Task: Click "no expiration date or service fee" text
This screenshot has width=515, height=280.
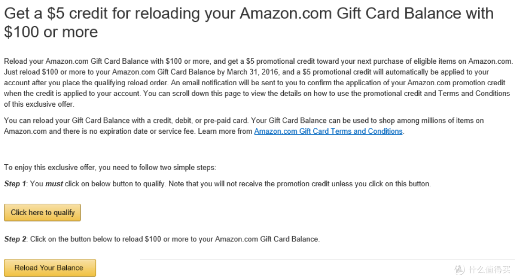Action: 142,131
